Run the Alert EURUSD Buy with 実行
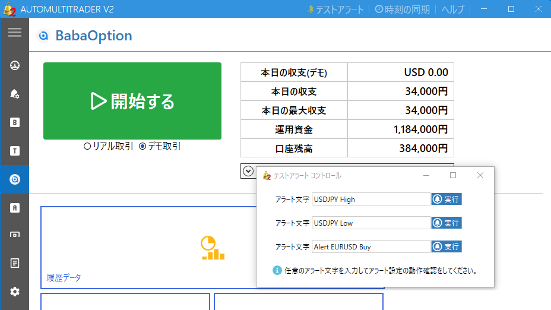Screen dimensions: 551x310 [x=446, y=246]
